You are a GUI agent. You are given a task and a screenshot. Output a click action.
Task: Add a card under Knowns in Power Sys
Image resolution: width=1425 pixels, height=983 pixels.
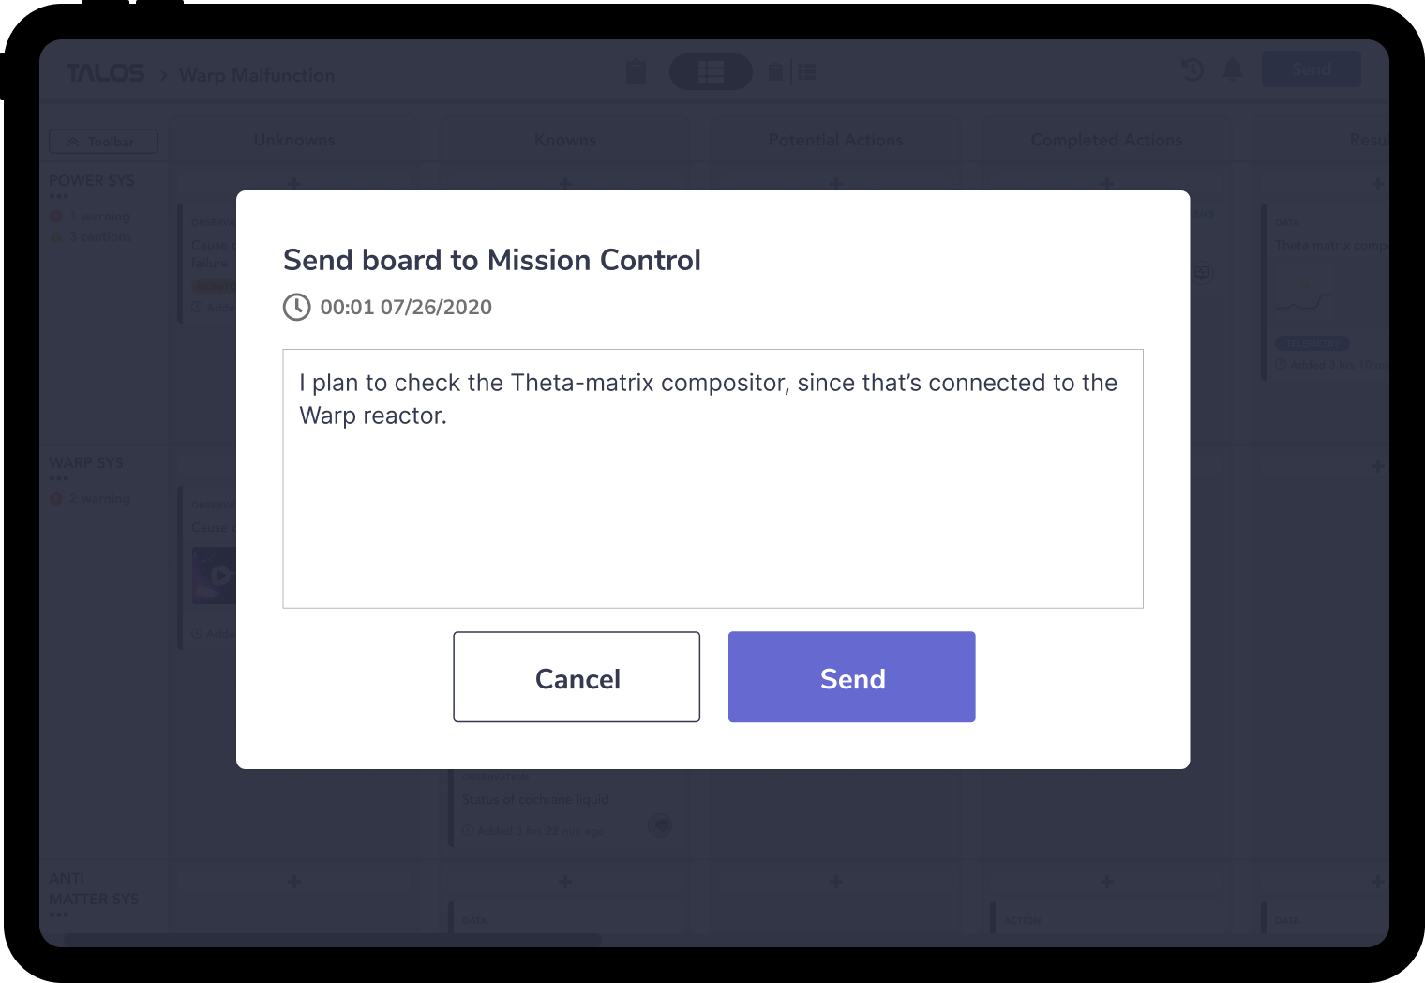point(565,184)
